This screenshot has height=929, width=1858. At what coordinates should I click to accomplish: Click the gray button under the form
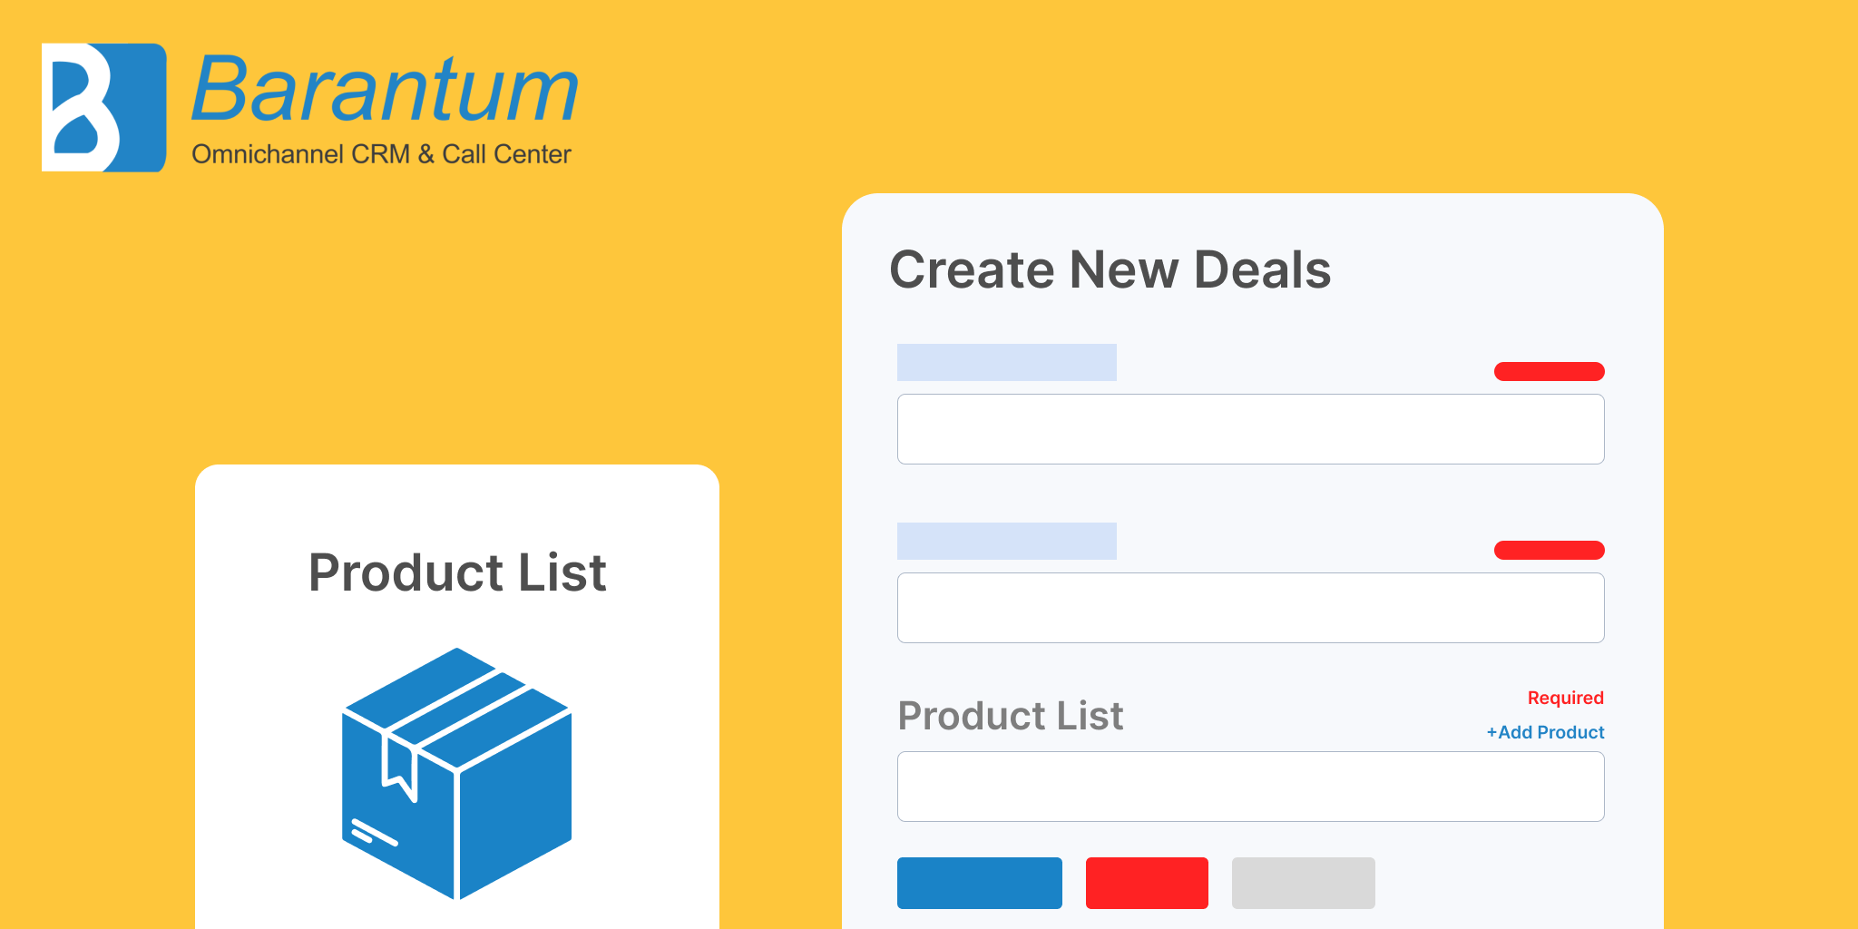coord(1304,883)
